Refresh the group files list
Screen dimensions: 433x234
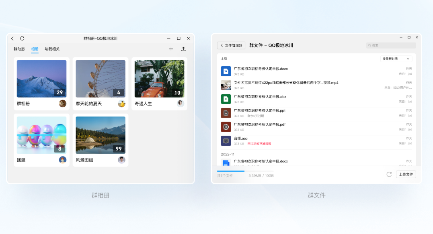click(389, 174)
